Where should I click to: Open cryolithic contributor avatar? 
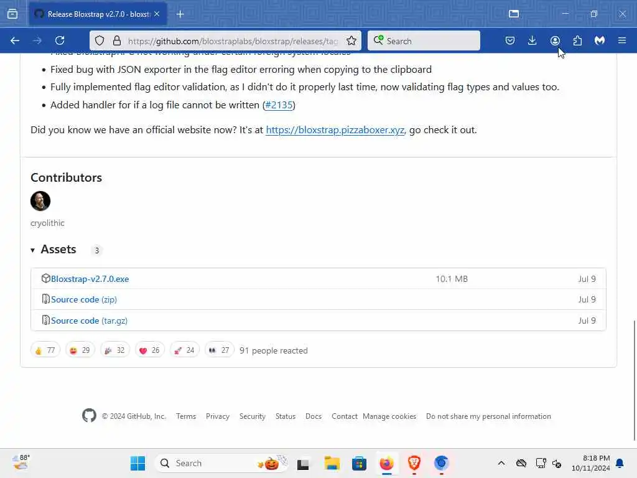[40, 201]
